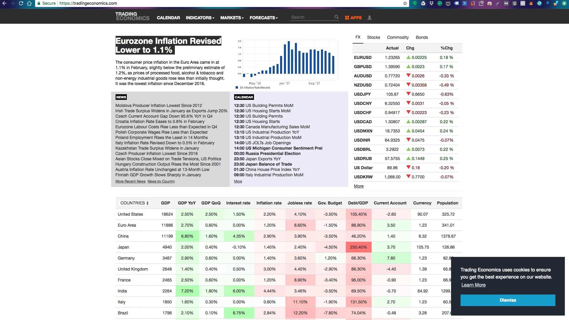569x320 pixels.
Task: Open the user account icon
Action: (370, 17)
